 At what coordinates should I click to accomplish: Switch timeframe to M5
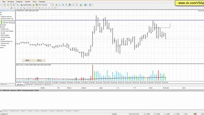click(33, 8)
